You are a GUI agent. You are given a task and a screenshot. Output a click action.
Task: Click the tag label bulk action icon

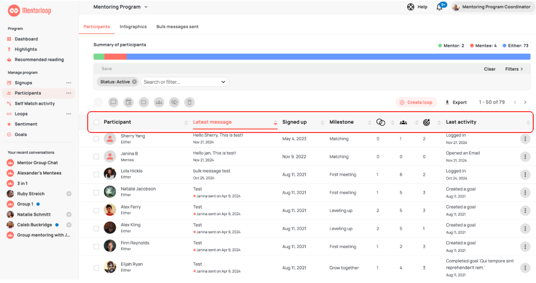coord(144,102)
